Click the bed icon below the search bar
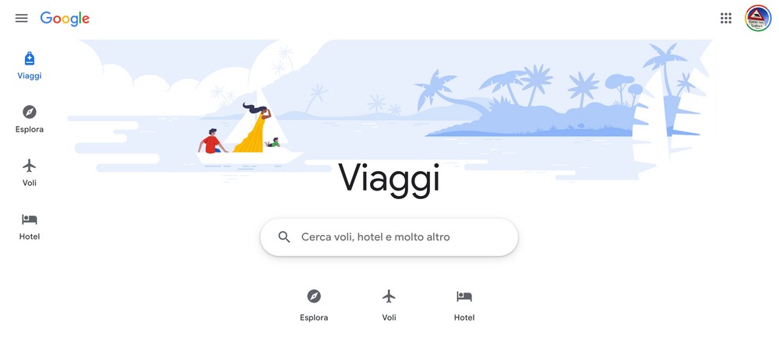The height and width of the screenshot is (350, 779). click(x=464, y=296)
